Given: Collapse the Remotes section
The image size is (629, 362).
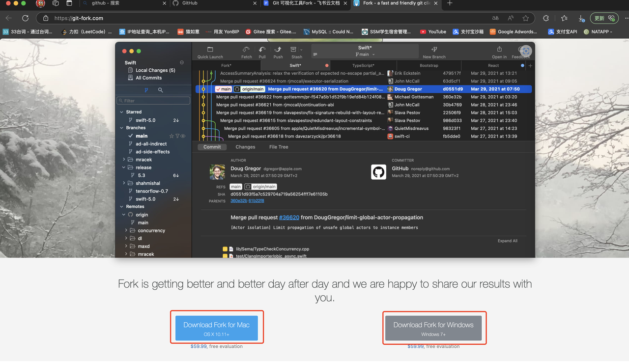Looking at the screenshot, I should 122,207.
